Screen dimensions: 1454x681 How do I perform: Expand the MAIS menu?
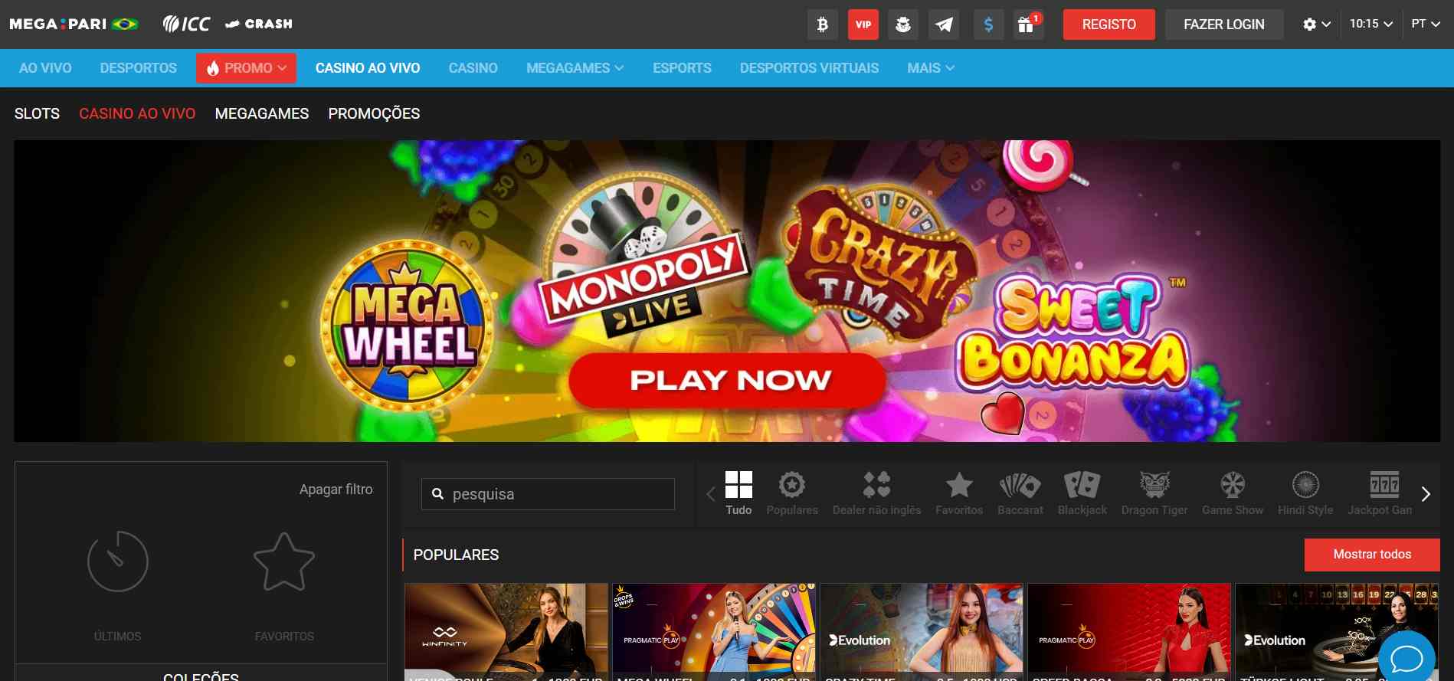point(931,68)
